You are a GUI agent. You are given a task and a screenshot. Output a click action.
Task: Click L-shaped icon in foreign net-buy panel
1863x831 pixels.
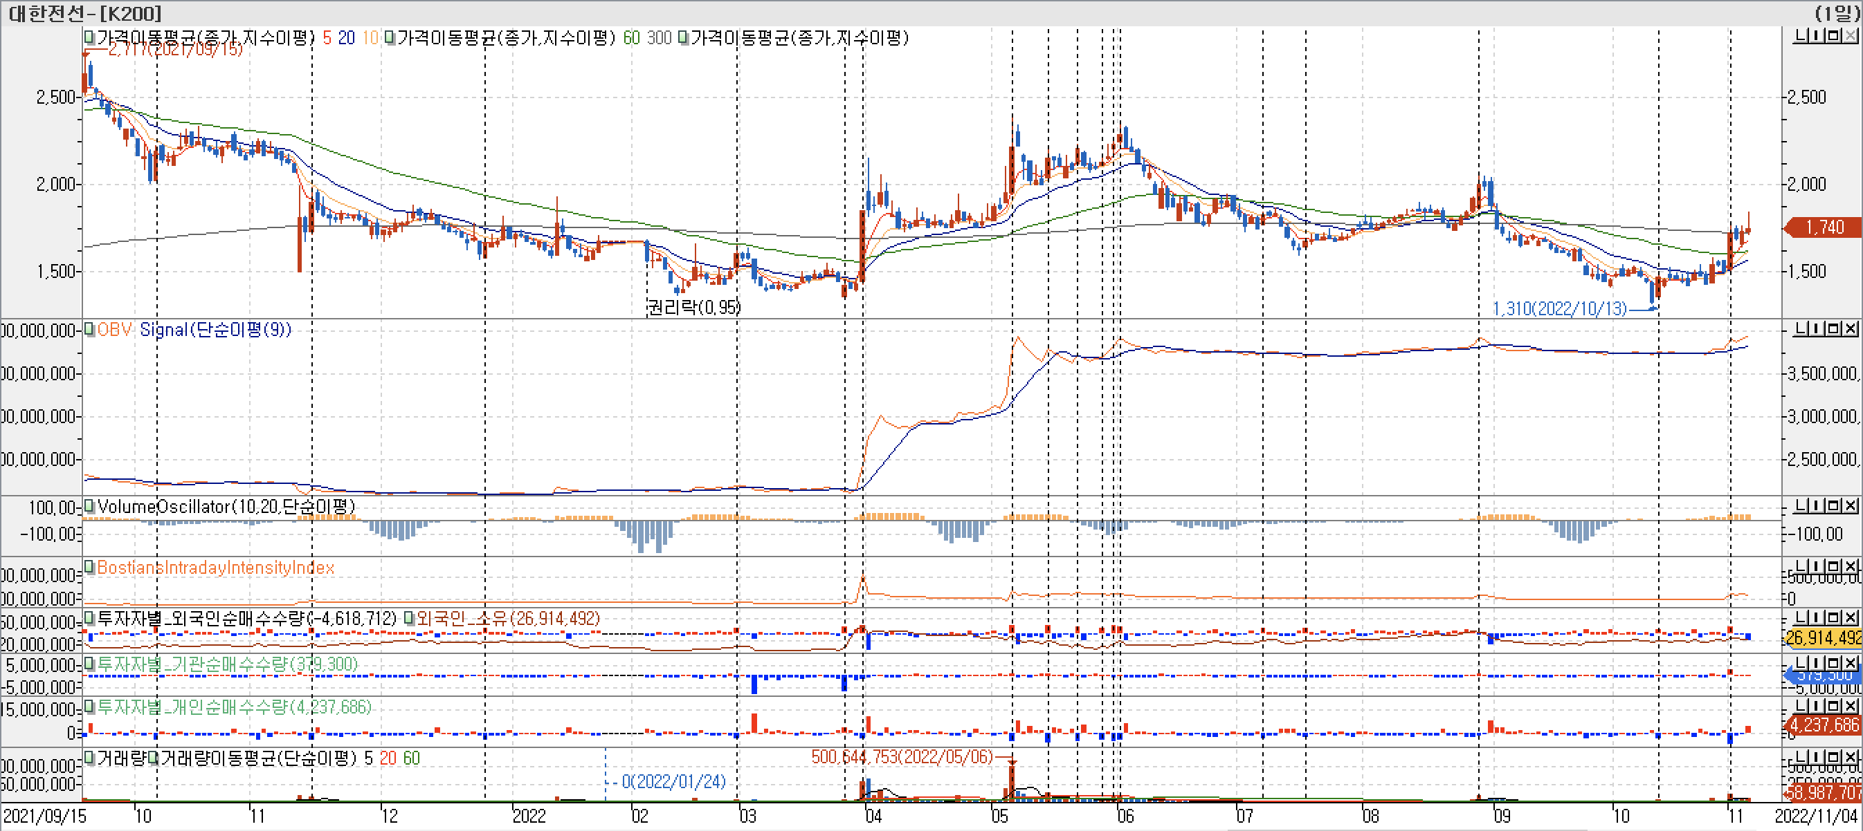coord(1801,618)
